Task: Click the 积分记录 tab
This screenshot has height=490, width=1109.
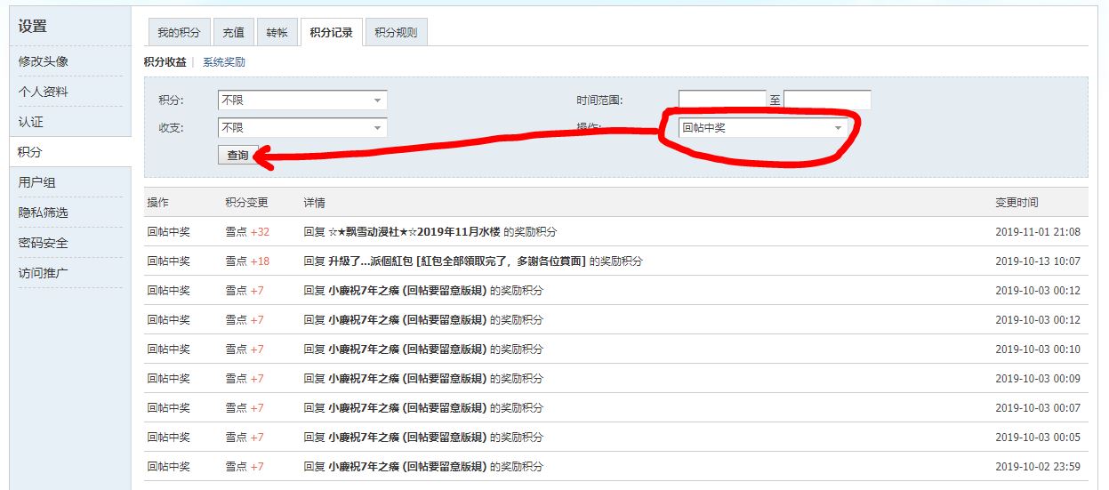Action: [x=331, y=33]
